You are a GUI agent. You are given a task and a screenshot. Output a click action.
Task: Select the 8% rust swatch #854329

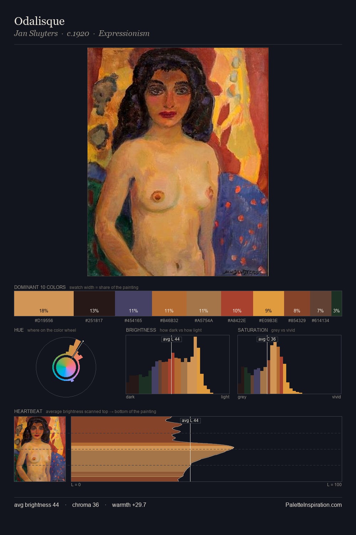297,304
